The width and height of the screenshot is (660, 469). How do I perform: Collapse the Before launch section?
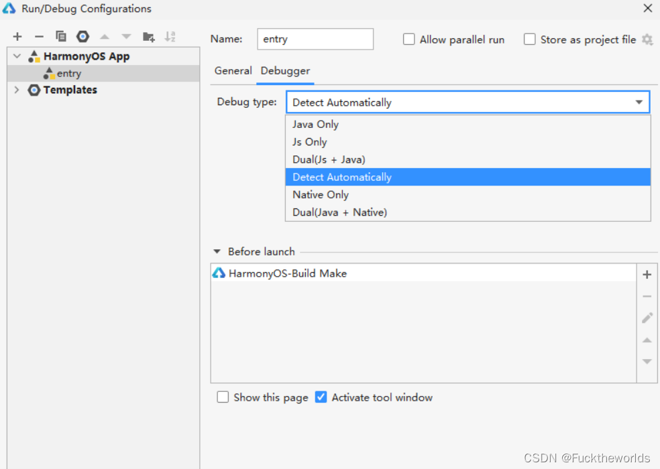(217, 251)
